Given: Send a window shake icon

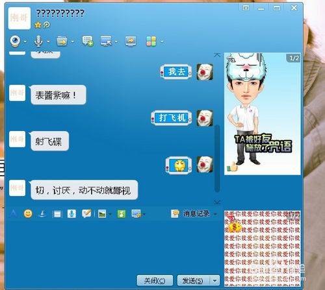Looking at the screenshot, I should point(57,214).
